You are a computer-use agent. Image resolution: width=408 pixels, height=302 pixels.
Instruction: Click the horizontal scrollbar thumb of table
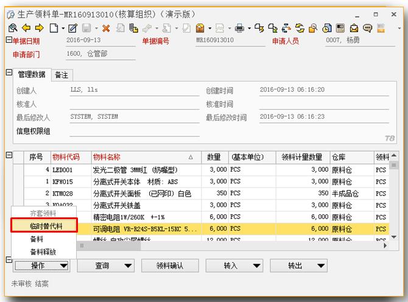coord(109,245)
